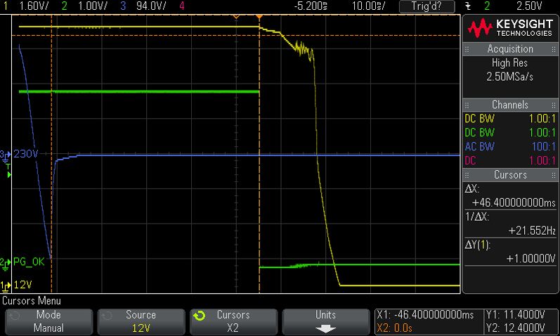
Task: Select channel 2 scale 1.00V/
Action: tap(93, 6)
